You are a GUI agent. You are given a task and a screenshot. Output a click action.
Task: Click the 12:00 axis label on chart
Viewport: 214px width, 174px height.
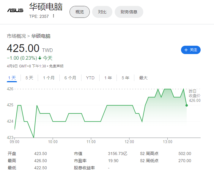tap(129, 142)
